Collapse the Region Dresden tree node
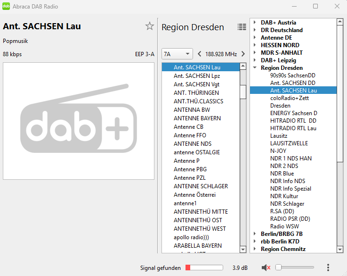Screen dimensions: 347x276 tap(255, 68)
